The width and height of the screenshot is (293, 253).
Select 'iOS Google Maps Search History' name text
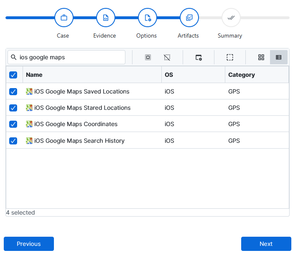(79, 141)
